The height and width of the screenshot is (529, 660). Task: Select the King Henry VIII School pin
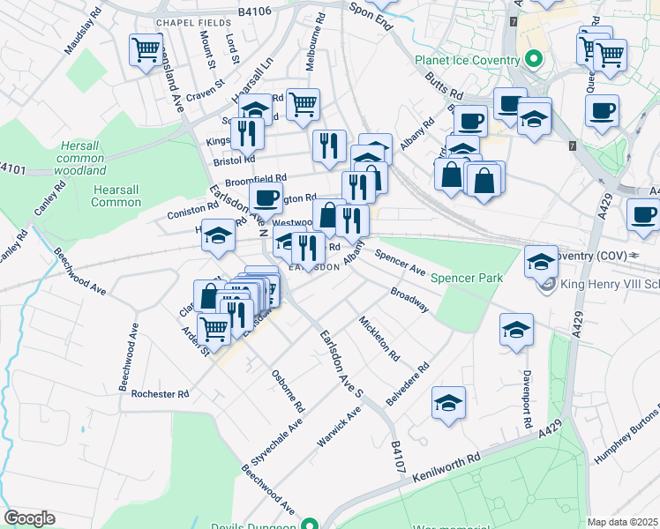point(547,284)
